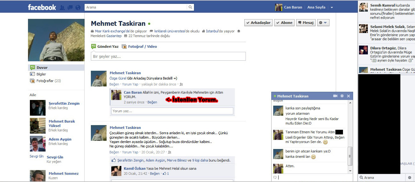Toggle the Abone subscribe button
415x182 pixels.
[x=284, y=23]
